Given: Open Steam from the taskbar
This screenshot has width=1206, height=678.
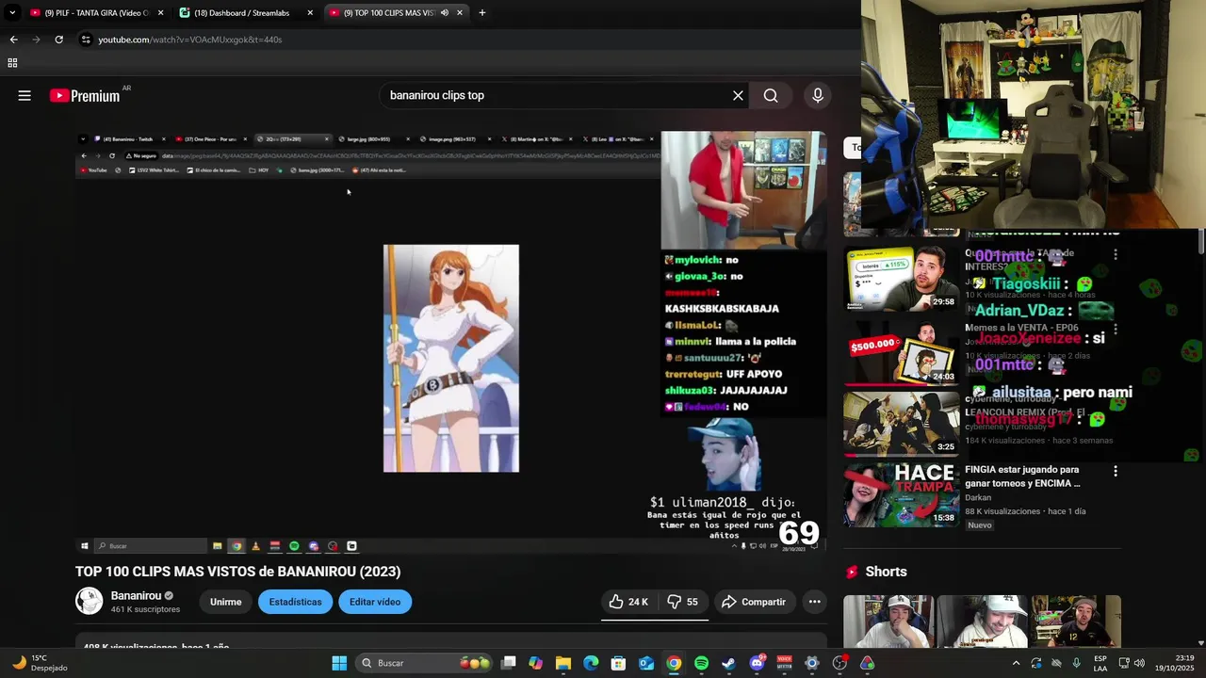Looking at the screenshot, I should pyautogui.click(x=728, y=663).
